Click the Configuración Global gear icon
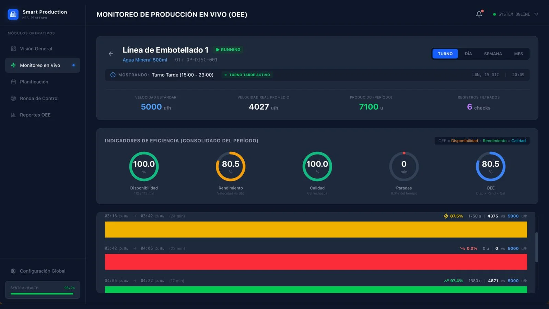549x309 pixels. pos(13,271)
